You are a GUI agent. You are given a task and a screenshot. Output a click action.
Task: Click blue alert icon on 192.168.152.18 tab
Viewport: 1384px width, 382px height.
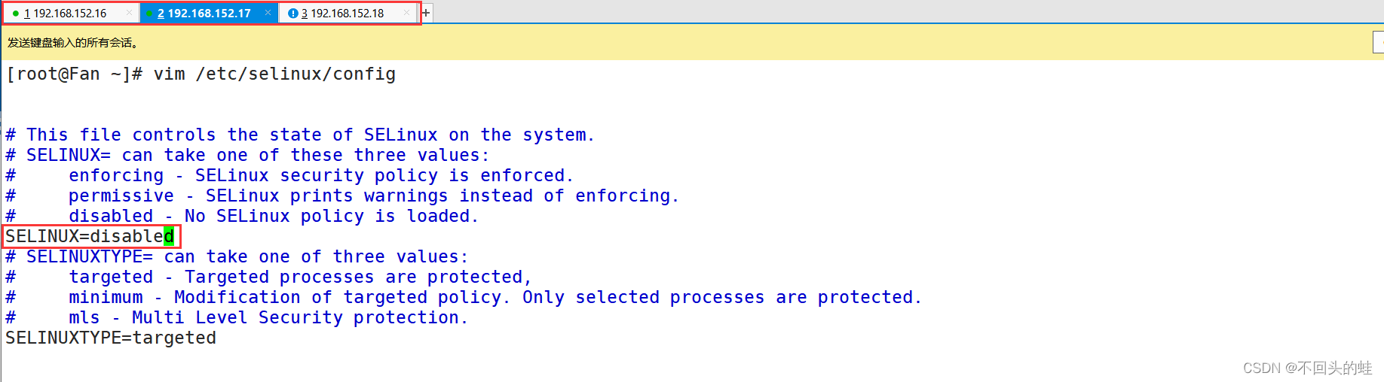click(x=292, y=14)
